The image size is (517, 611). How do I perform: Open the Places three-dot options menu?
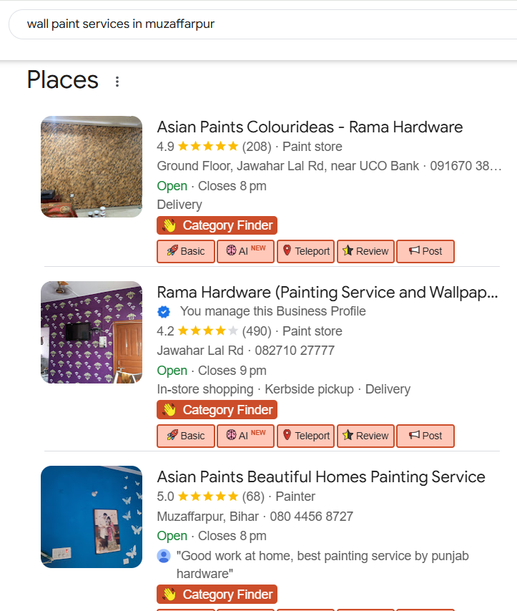[117, 82]
